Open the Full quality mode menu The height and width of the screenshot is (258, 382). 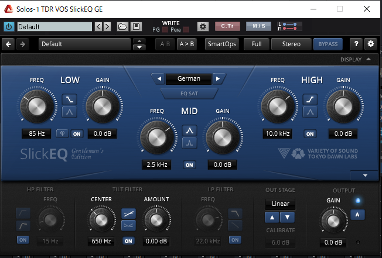tap(257, 44)
